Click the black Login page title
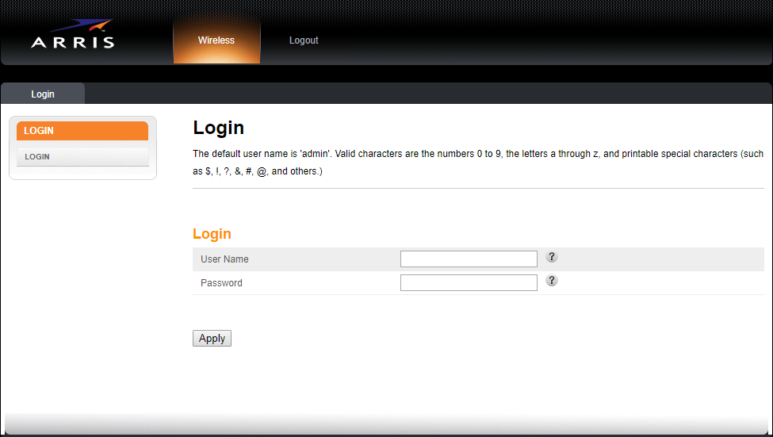 pos(219,128)
